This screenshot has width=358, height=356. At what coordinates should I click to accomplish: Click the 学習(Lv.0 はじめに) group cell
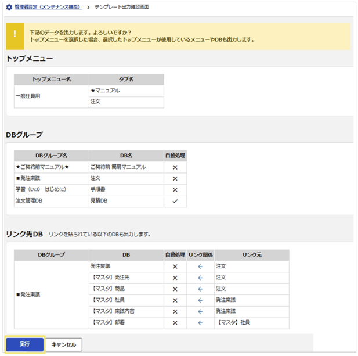[x=52, y=190]
